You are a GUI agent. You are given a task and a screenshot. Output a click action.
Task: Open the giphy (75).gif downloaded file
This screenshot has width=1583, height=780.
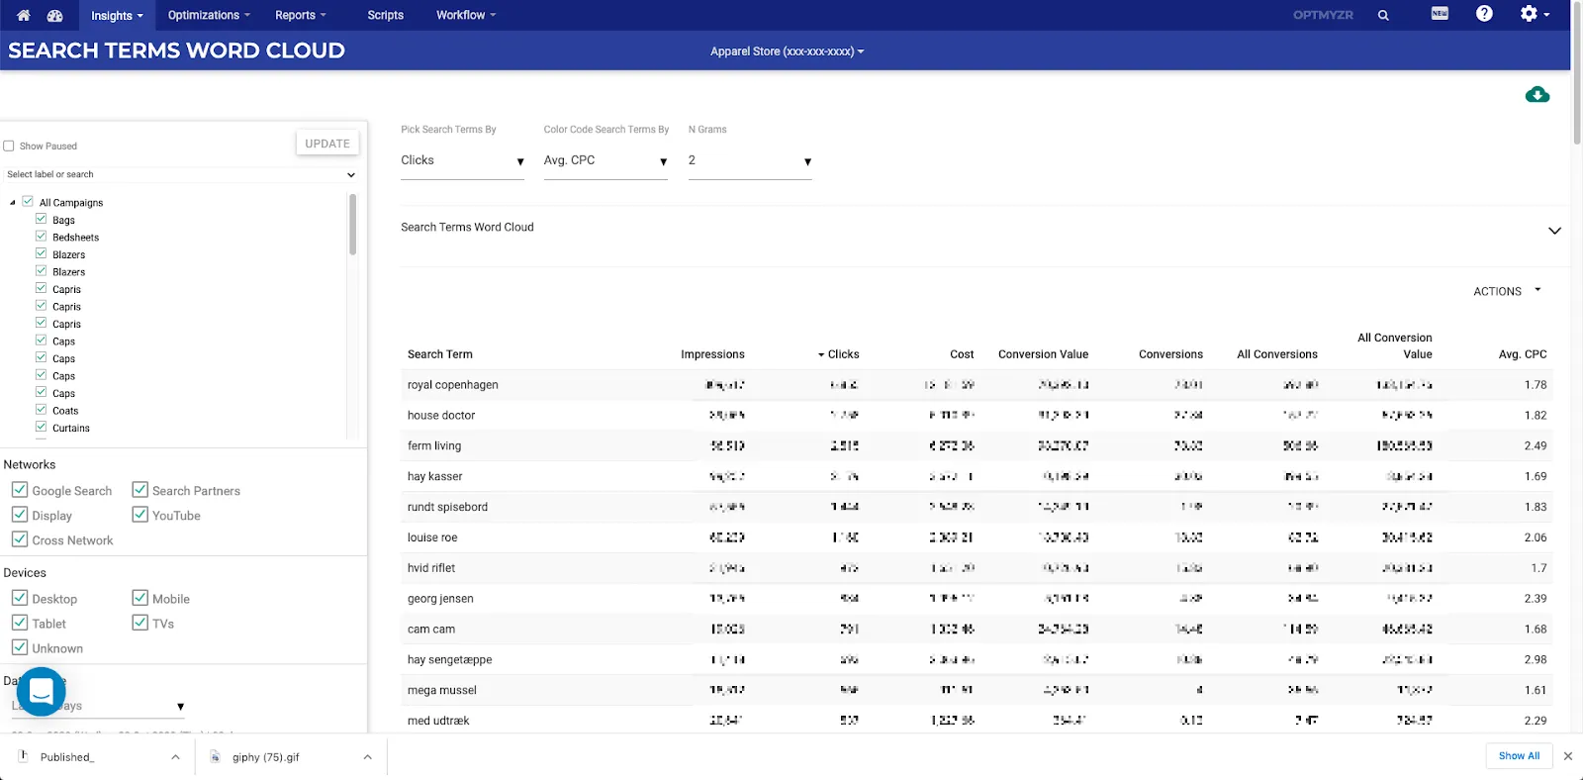(265, 757)
